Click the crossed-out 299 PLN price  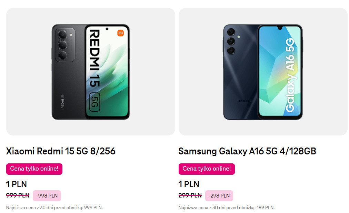(190, 195)
